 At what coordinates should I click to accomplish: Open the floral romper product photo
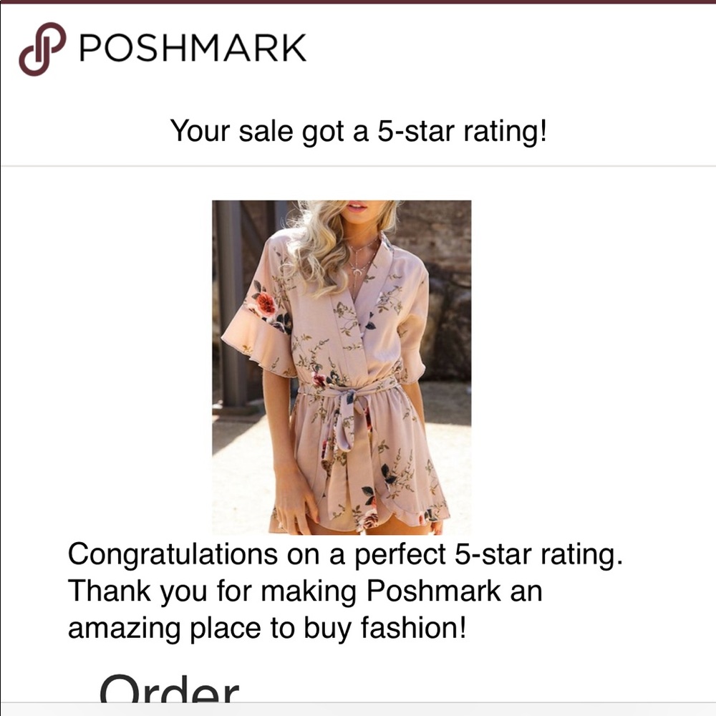[x=342, y=367]
